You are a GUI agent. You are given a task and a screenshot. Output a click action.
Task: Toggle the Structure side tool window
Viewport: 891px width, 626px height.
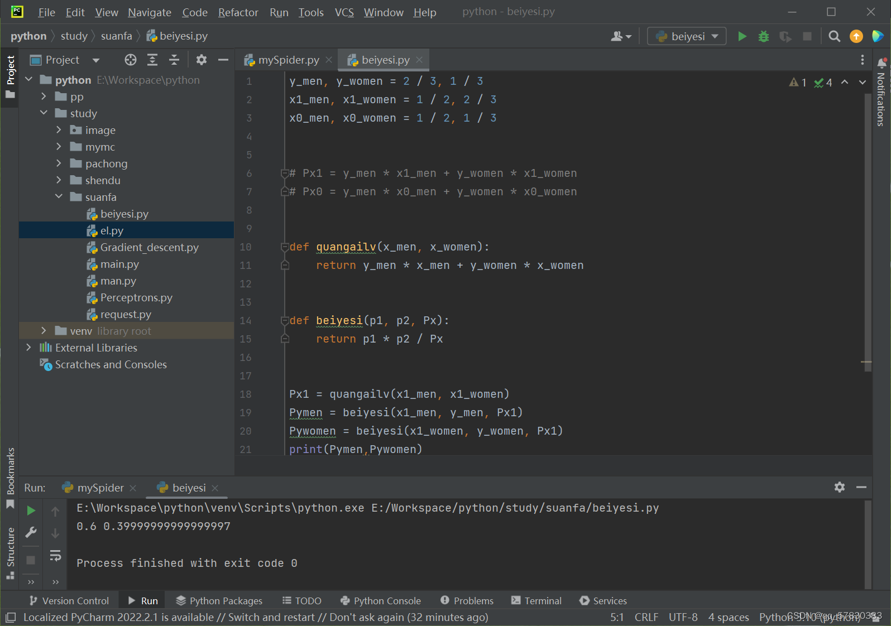tap(10, 553)
